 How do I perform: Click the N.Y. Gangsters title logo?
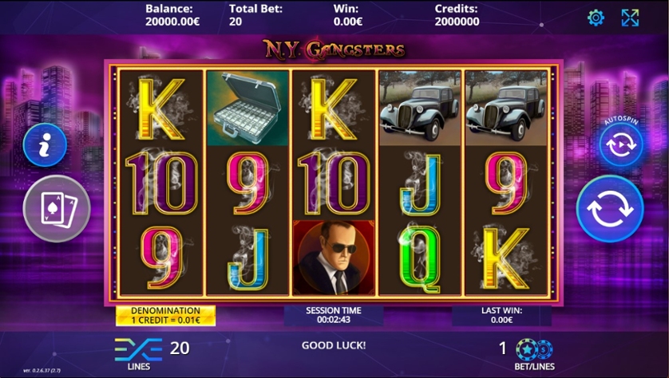click(x=334, y=49)
